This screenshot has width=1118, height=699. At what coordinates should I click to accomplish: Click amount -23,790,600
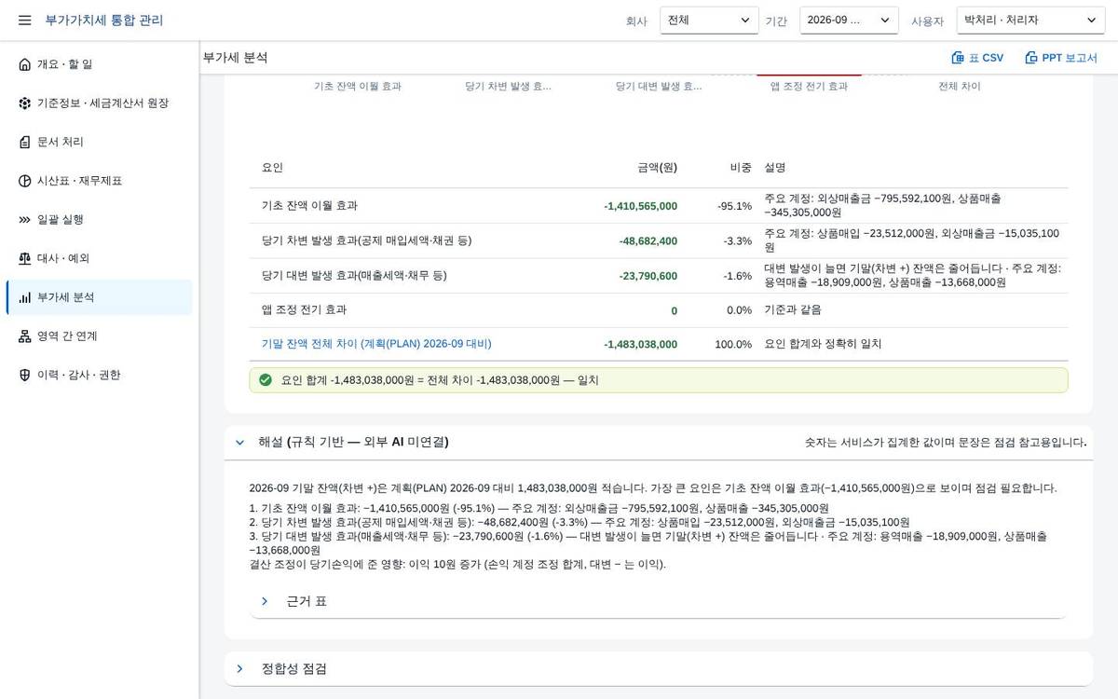(x=648, y=276)
